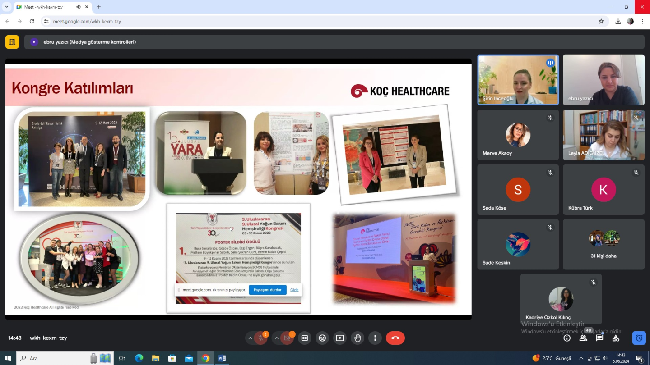Go forward in browser history
This screenshot has height=365, width=650.
tap(19, 21)
